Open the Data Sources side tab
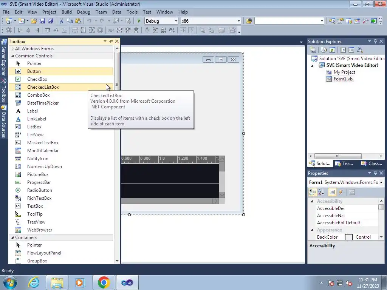This screenshot has width=387, height=290. tap(4, 122)
